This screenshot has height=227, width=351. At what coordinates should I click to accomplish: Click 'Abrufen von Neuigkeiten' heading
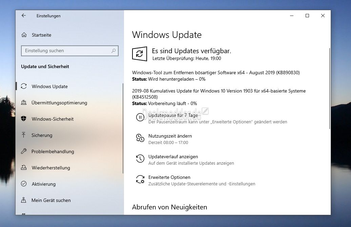point(169,207)
